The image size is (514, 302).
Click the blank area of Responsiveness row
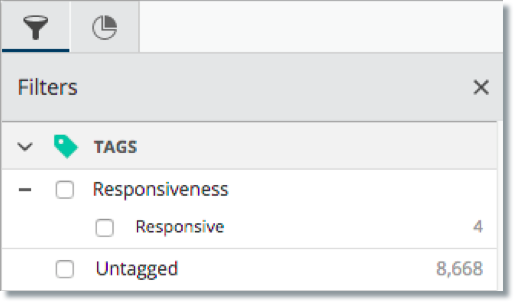(361, 189)
